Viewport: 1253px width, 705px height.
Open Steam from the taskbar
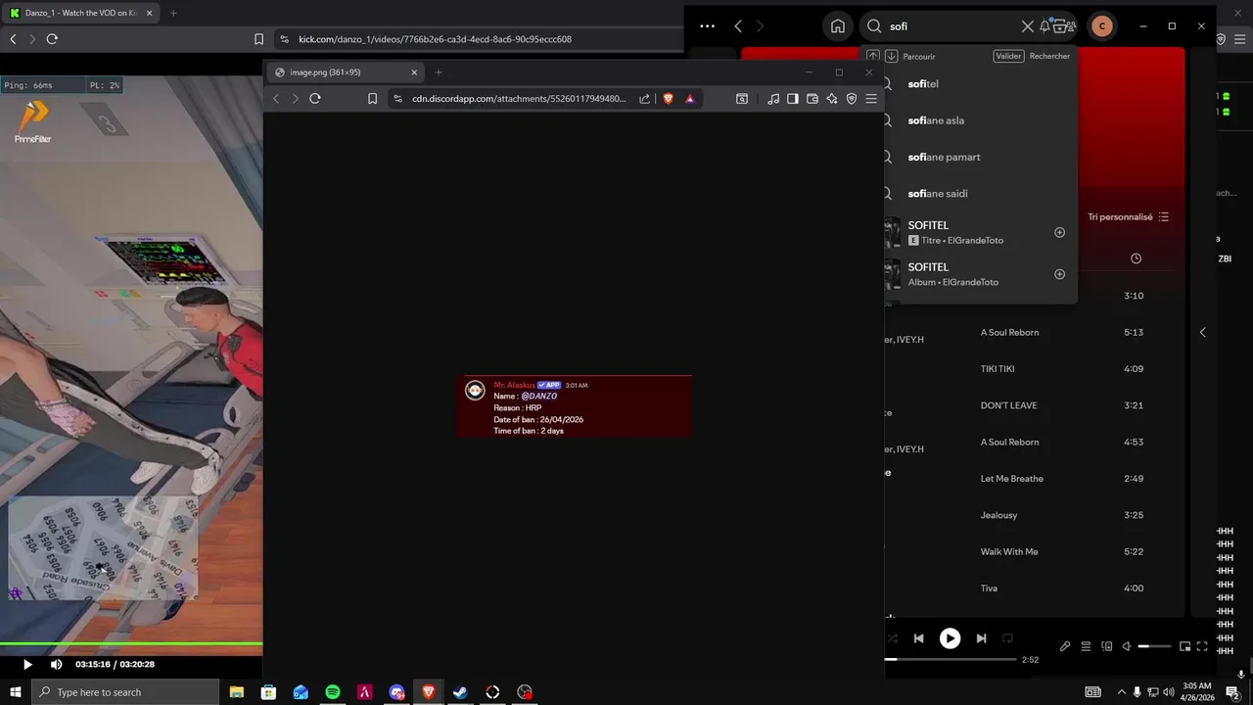[x=460, y=692]
